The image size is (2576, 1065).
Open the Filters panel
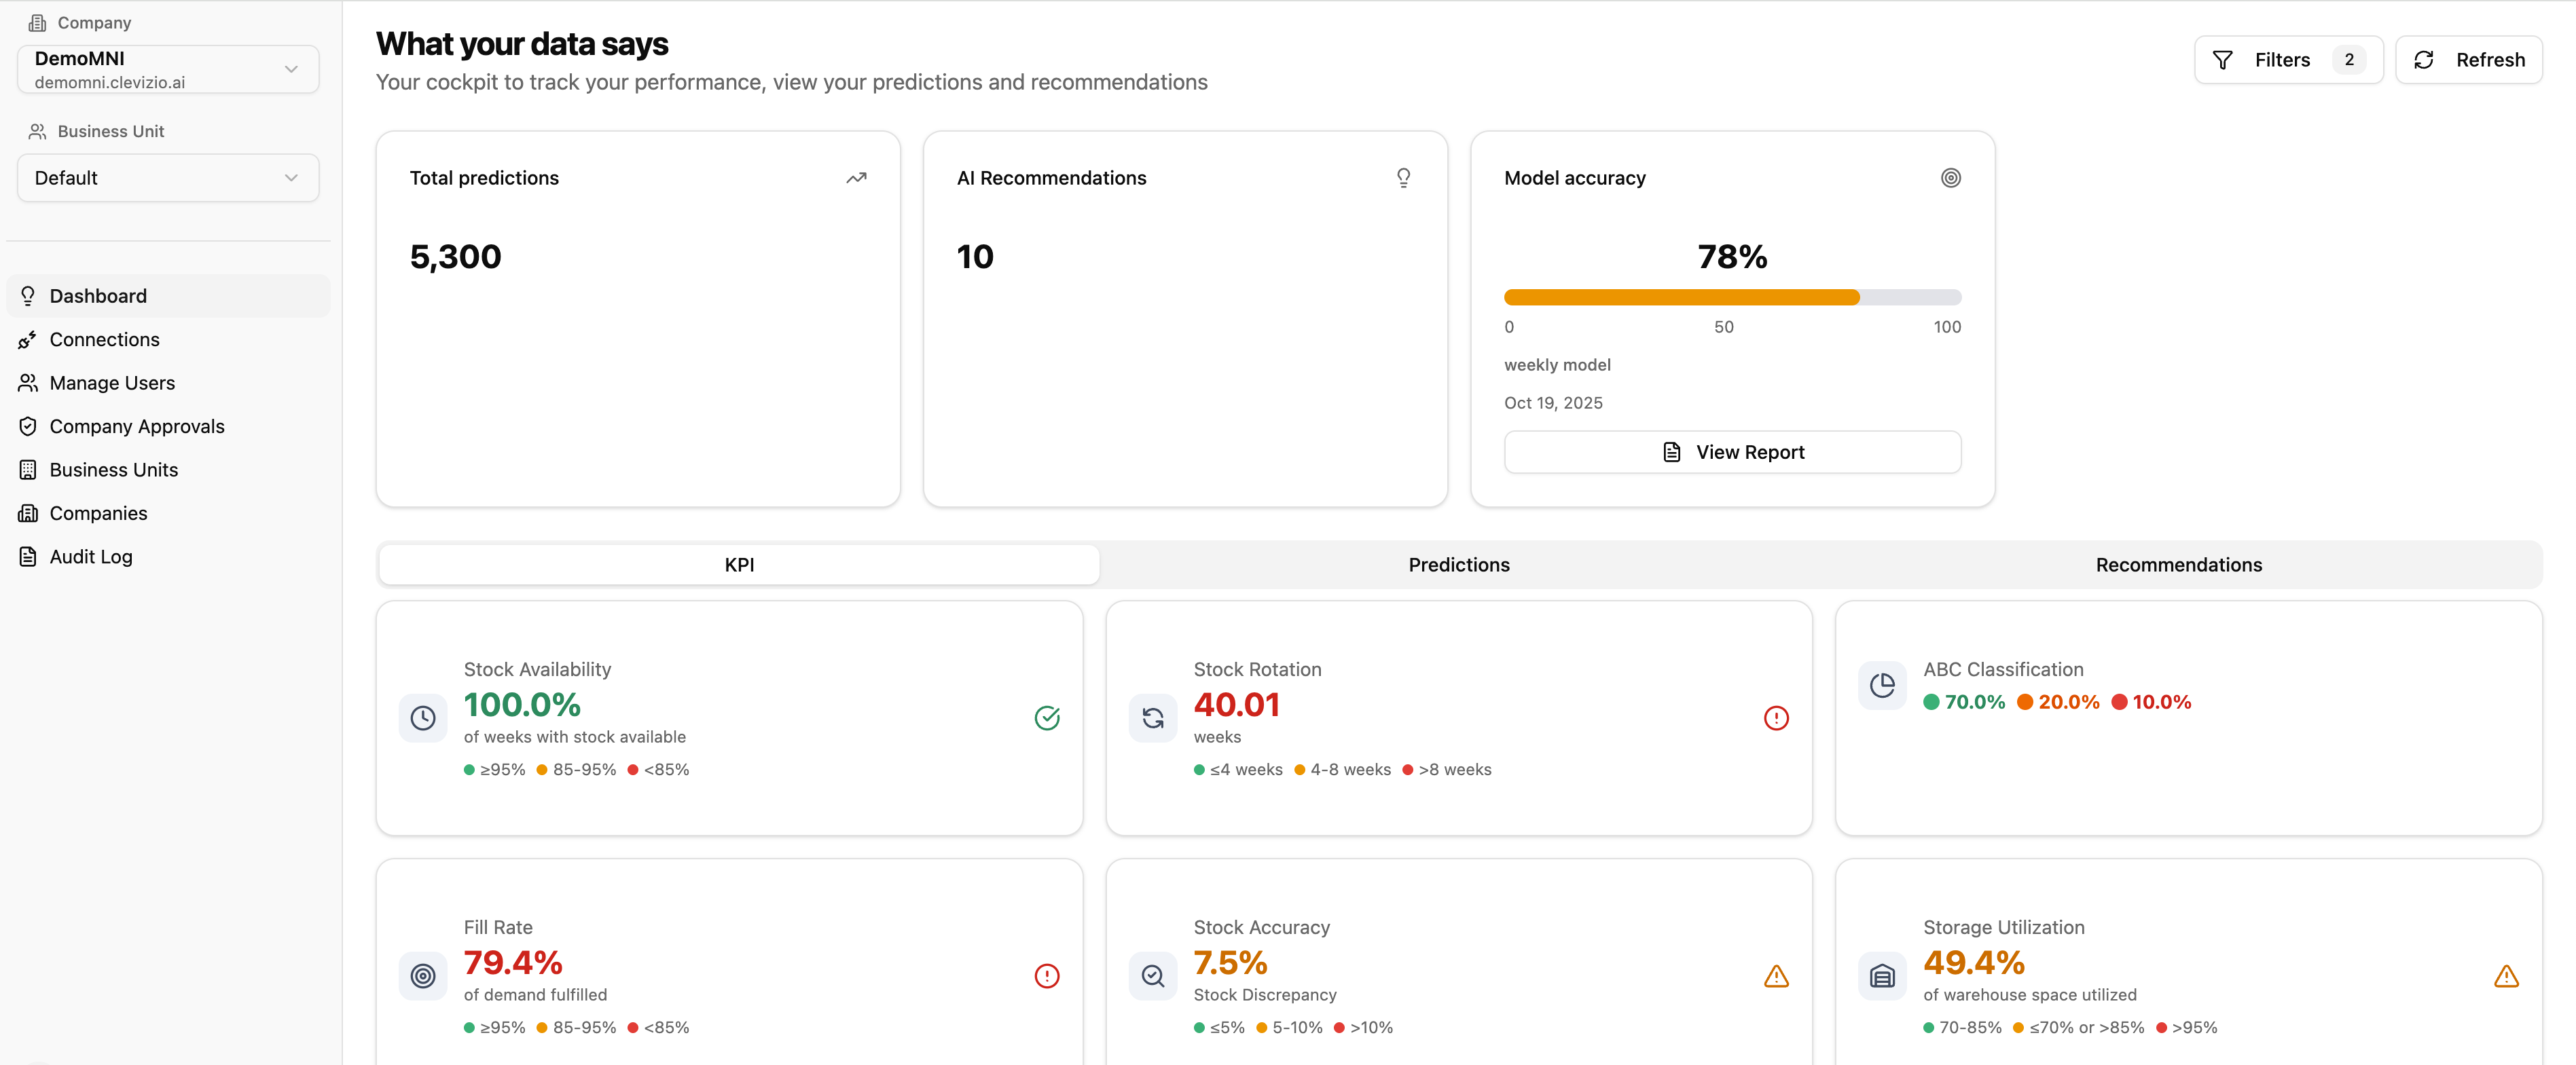tap(2287, 60)
